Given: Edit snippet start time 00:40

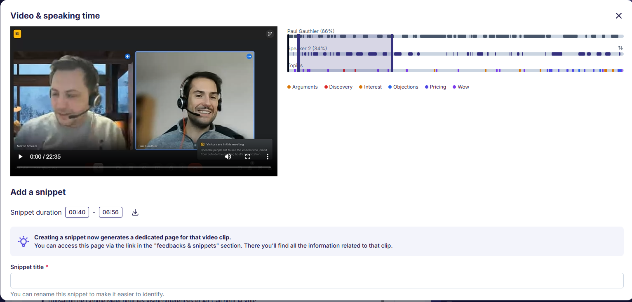Looking at the screenshot, I should click(77, 213).
